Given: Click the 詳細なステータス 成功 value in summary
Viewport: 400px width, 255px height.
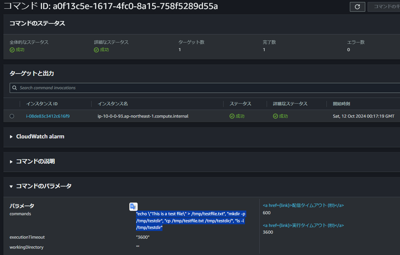Looking at the screenshot, I should [x=102, y=50].
